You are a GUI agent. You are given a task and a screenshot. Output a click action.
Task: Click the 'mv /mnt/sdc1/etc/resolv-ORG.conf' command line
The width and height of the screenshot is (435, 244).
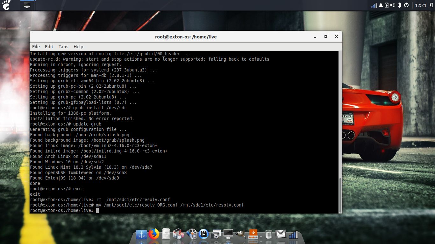point(137,205)
